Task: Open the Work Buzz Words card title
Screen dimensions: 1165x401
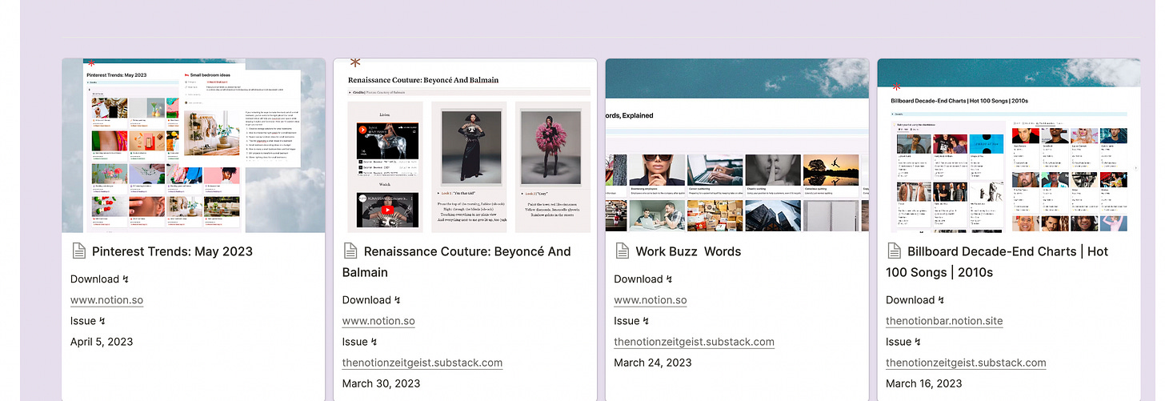Action: pyautogui.click(x=688, y=251)
